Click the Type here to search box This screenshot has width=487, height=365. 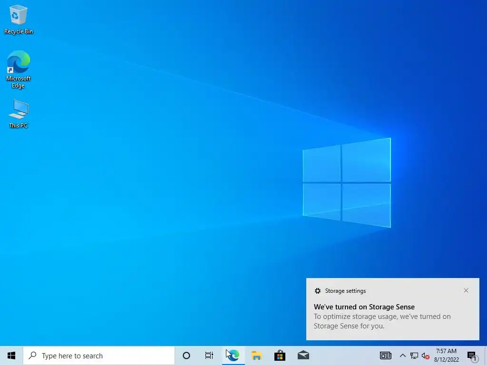(99, 355)
